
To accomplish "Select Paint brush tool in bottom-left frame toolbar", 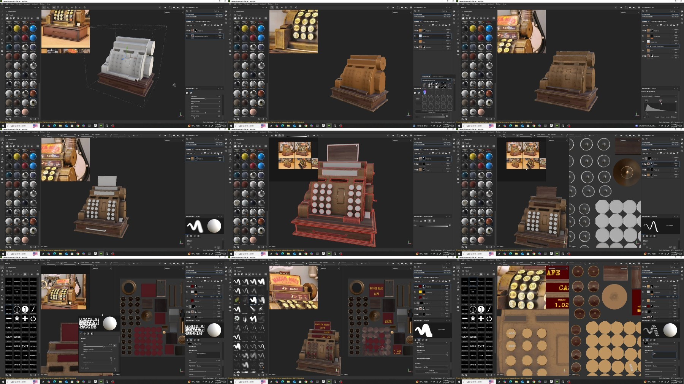I will [2, 267].
